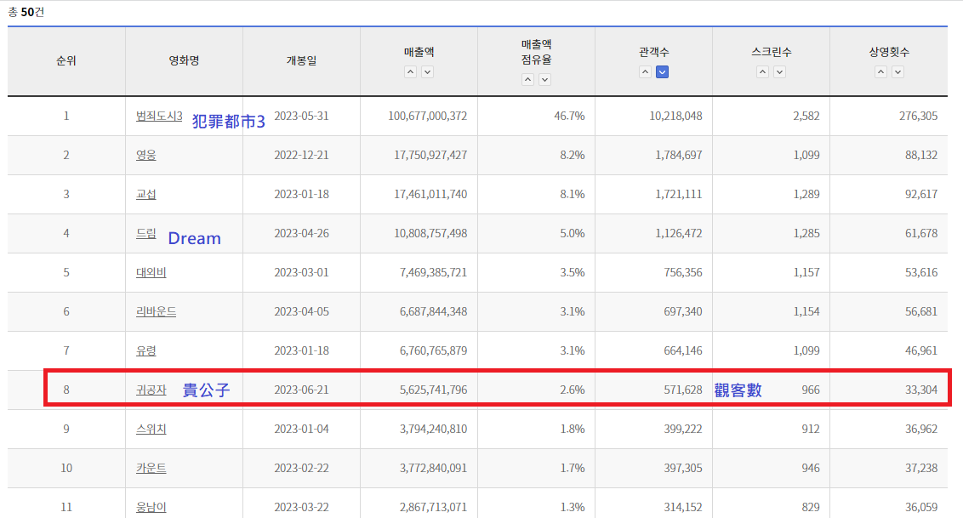Click the 교섭 movie title
The image size is (963, 518).
pyautogui.click(x=145, y=194)
